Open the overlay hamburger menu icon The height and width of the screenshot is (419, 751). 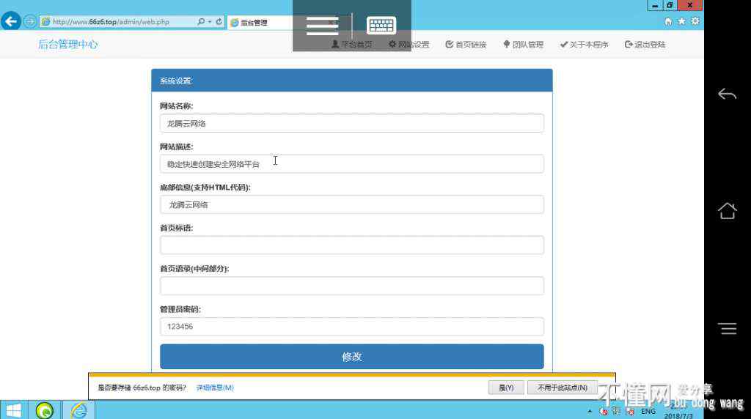tap(322, 26)
